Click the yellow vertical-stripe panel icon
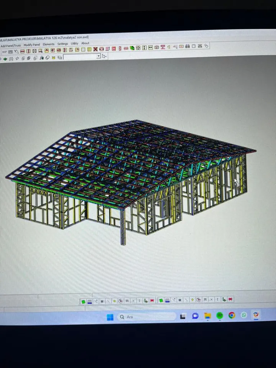The height and width of the screenshot is (368, 276). coord(89,49)
